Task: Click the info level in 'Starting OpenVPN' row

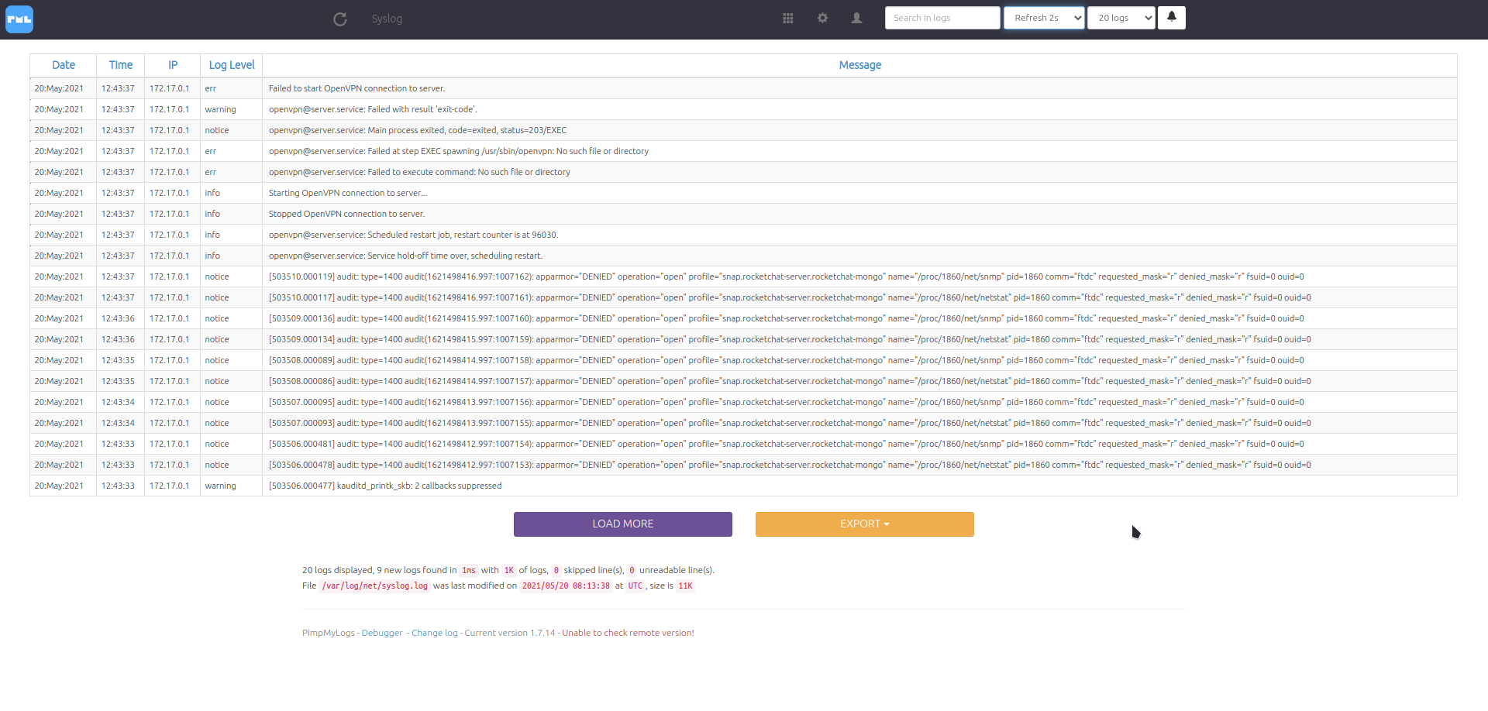Action: click(x=212, y=193)
